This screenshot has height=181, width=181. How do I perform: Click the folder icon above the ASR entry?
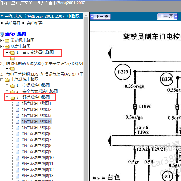[x=12, y=69]
